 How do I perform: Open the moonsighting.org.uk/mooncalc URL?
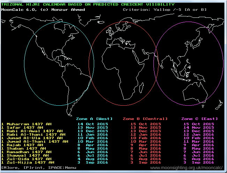click(x=187, y=168)
